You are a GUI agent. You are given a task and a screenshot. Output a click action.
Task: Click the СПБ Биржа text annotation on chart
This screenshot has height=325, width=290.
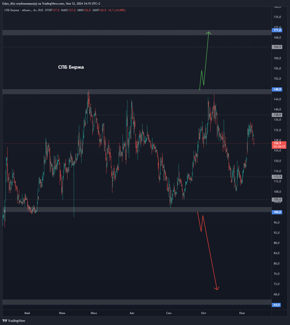click(x=71, y=67)
